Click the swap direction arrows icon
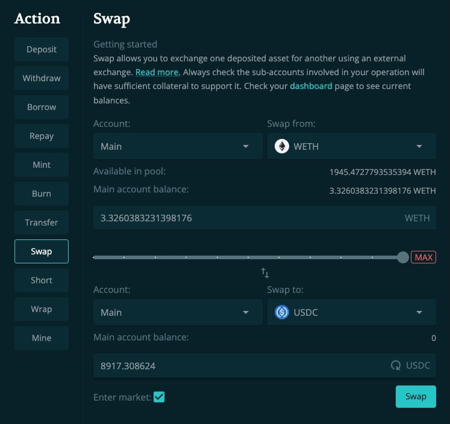Viewport: 450px width, 424px height. pos(265,273)
